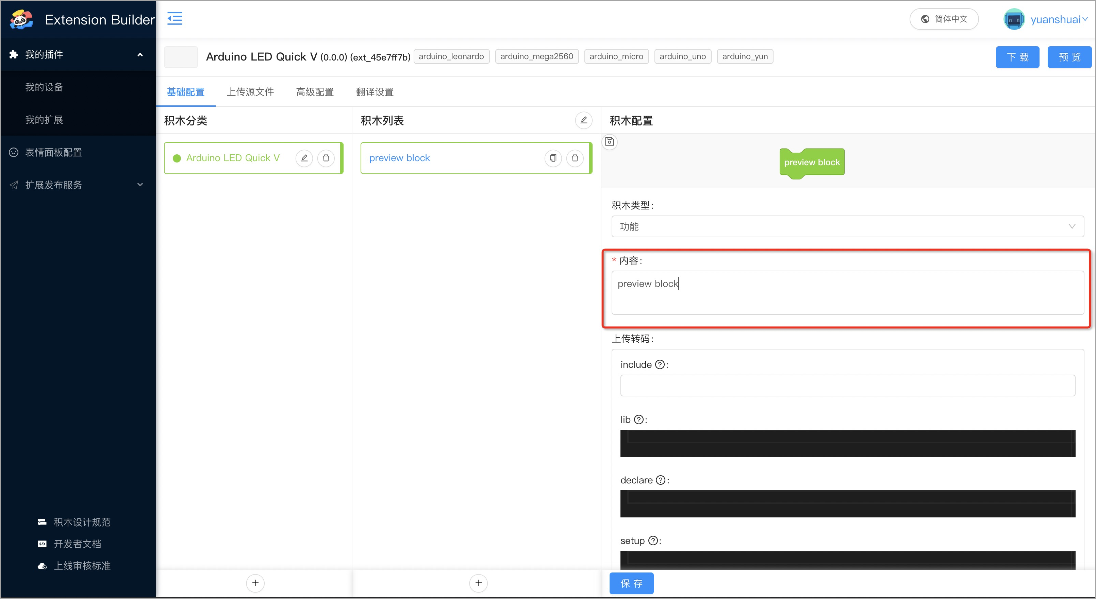Click edit pencil on Arduino LED Quick V category
The width and height of the screenshot is (1096, 599).
(304, 158)
